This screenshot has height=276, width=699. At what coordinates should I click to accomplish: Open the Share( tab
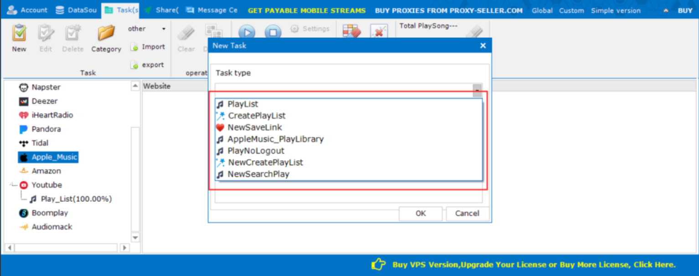(x=161, y=10)
